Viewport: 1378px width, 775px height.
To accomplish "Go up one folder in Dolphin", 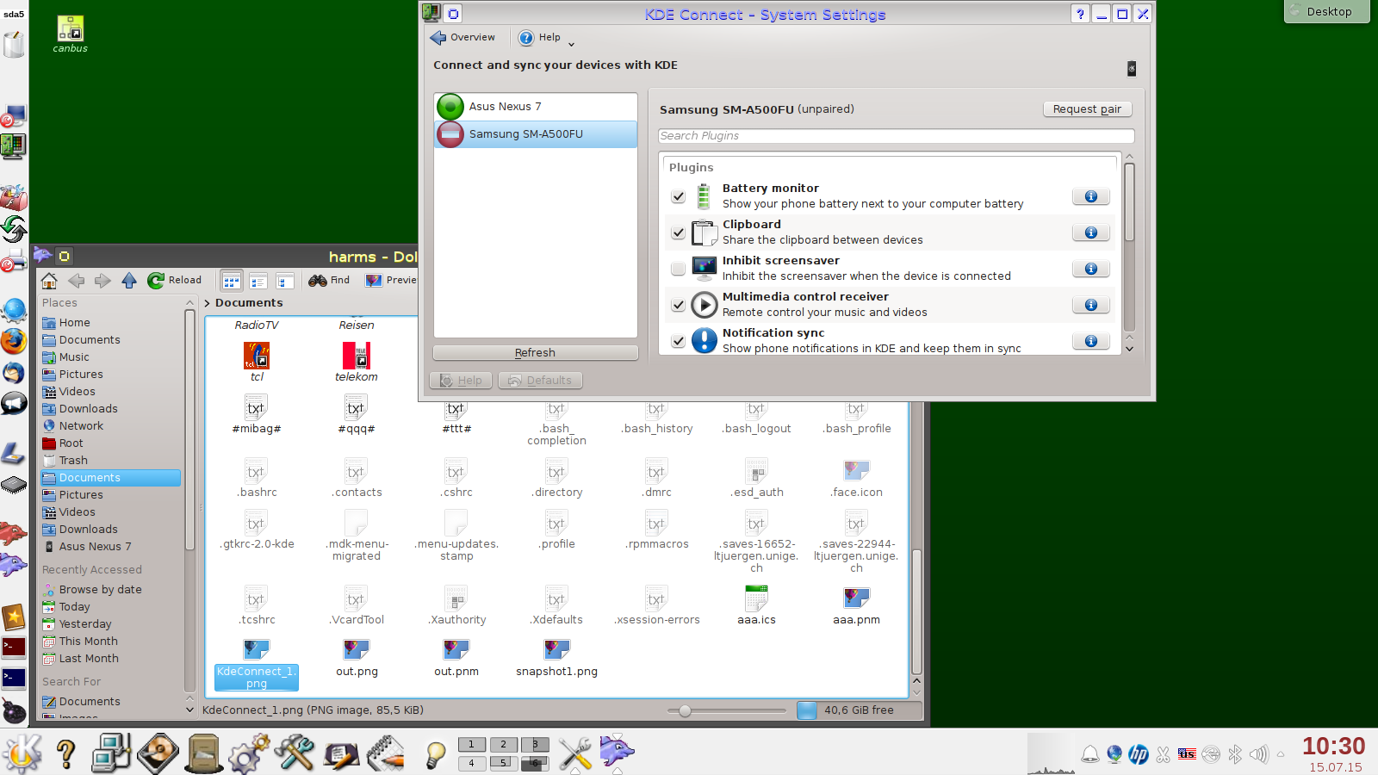I will click(x=129, y=281).
